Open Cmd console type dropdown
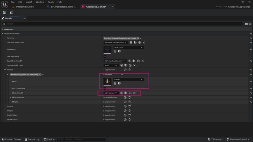Screen dimensions: 253x142 (x=49, y=139)
